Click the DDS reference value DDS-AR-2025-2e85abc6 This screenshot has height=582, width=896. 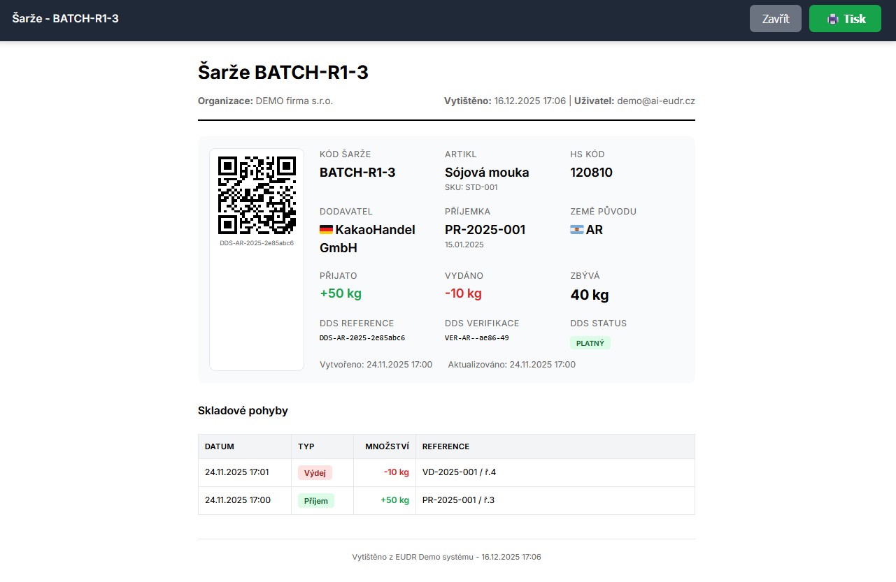362,338
